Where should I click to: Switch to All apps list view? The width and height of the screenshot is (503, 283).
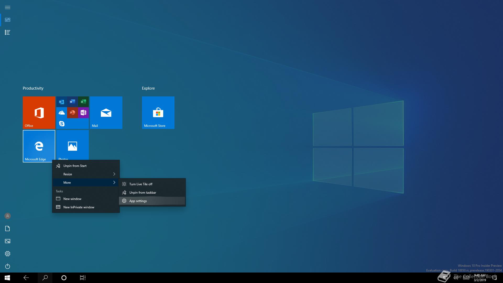pos(8,32)
